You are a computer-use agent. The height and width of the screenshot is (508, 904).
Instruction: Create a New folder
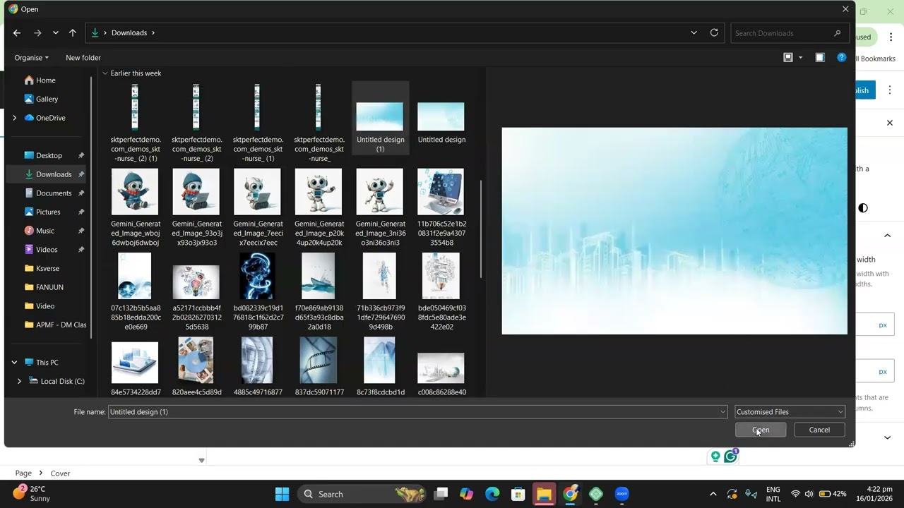[83, 58]
